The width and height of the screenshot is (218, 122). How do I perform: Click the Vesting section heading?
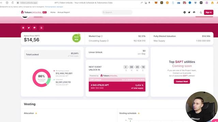[30, 104]
